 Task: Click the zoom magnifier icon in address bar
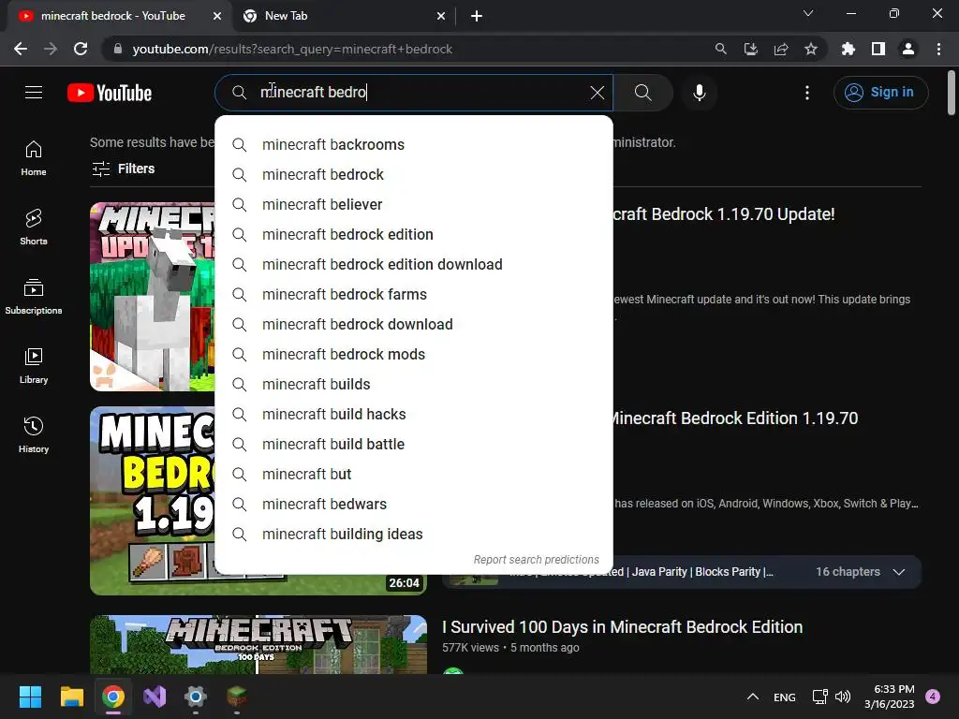click(720, 49)
